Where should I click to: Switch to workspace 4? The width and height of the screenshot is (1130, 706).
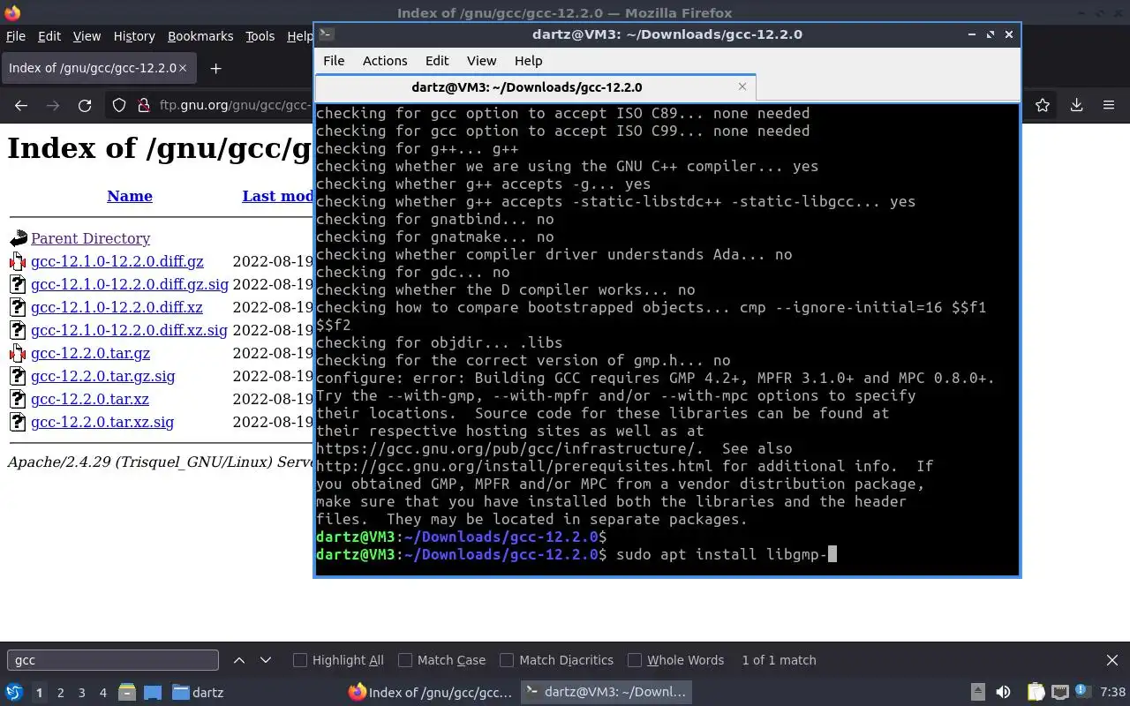click(102, 693)
